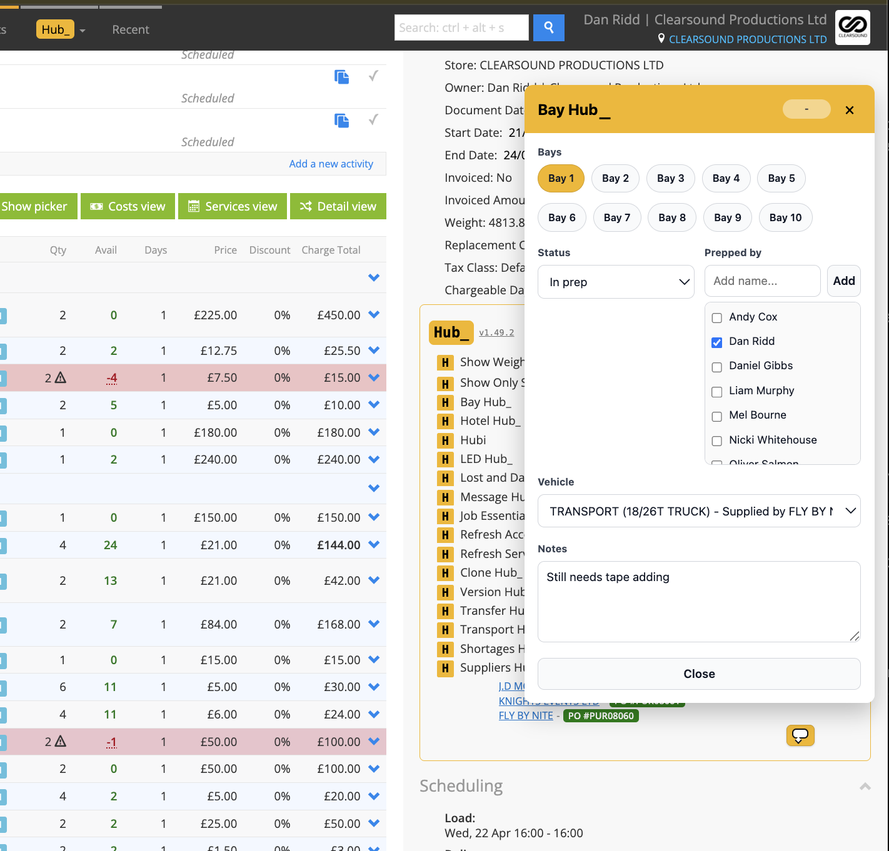Click the H icon beside Hotel Hub_
Image resolution: width=889 pixels, height=851 pixels.
pyautogui.click(x=445, y=422)
